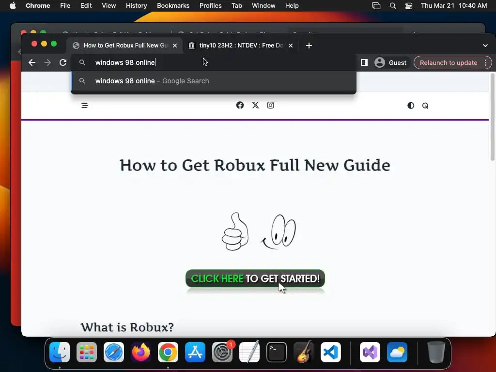Viewport: 496px width, 372px height.
Task: Open the History menu
Action: click(136, 6)
